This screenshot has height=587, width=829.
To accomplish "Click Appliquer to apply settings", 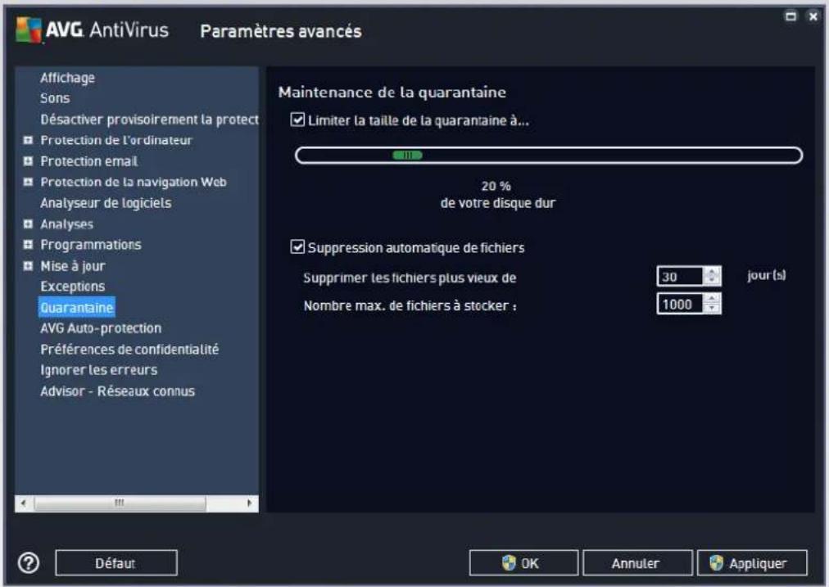I will (752, 562).
